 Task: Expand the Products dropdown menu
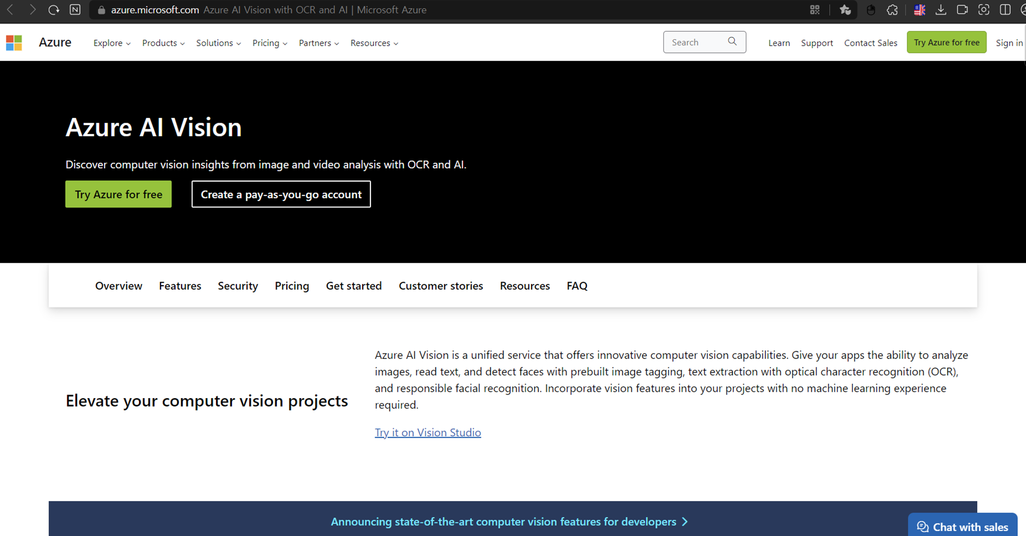point(163,43)
